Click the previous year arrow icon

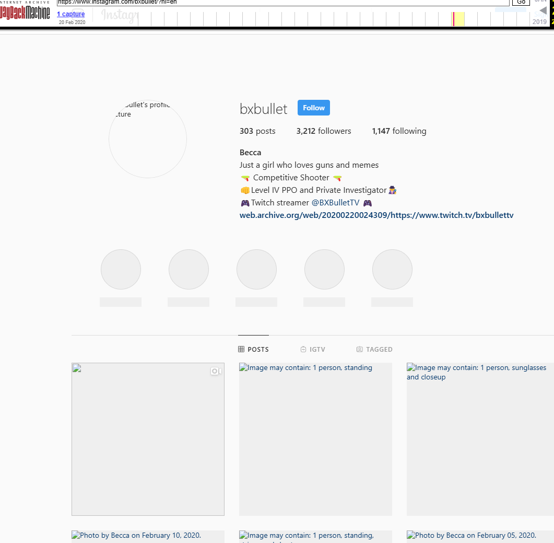tap(543, 11)
